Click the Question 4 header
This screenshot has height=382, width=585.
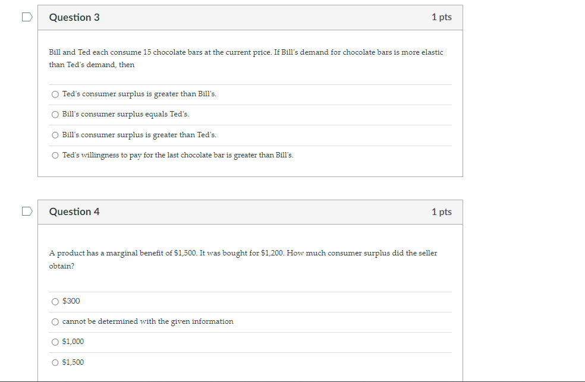[75, 211]
